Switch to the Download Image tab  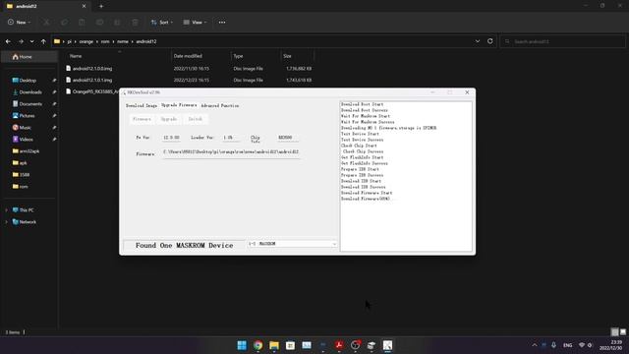[x=142, y=105]
